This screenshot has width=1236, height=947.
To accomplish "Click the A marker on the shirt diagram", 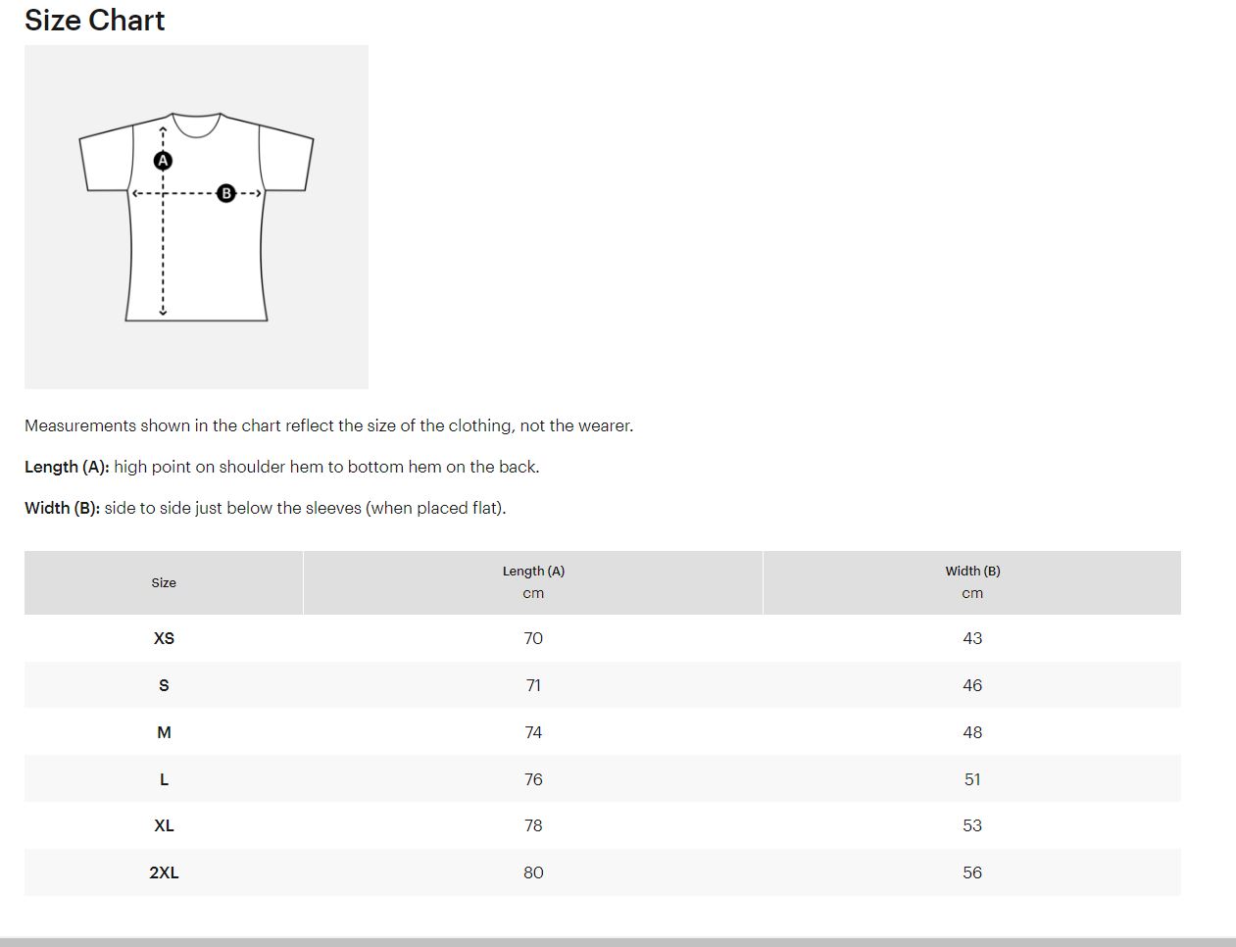I will [x=163, y=160].
